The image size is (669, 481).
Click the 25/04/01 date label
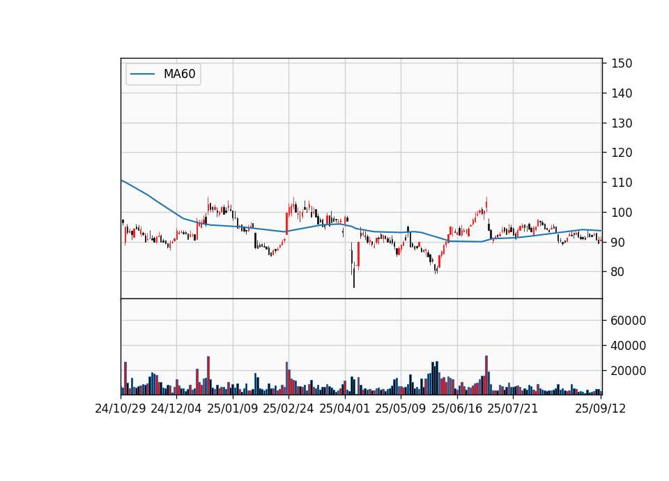345,409
